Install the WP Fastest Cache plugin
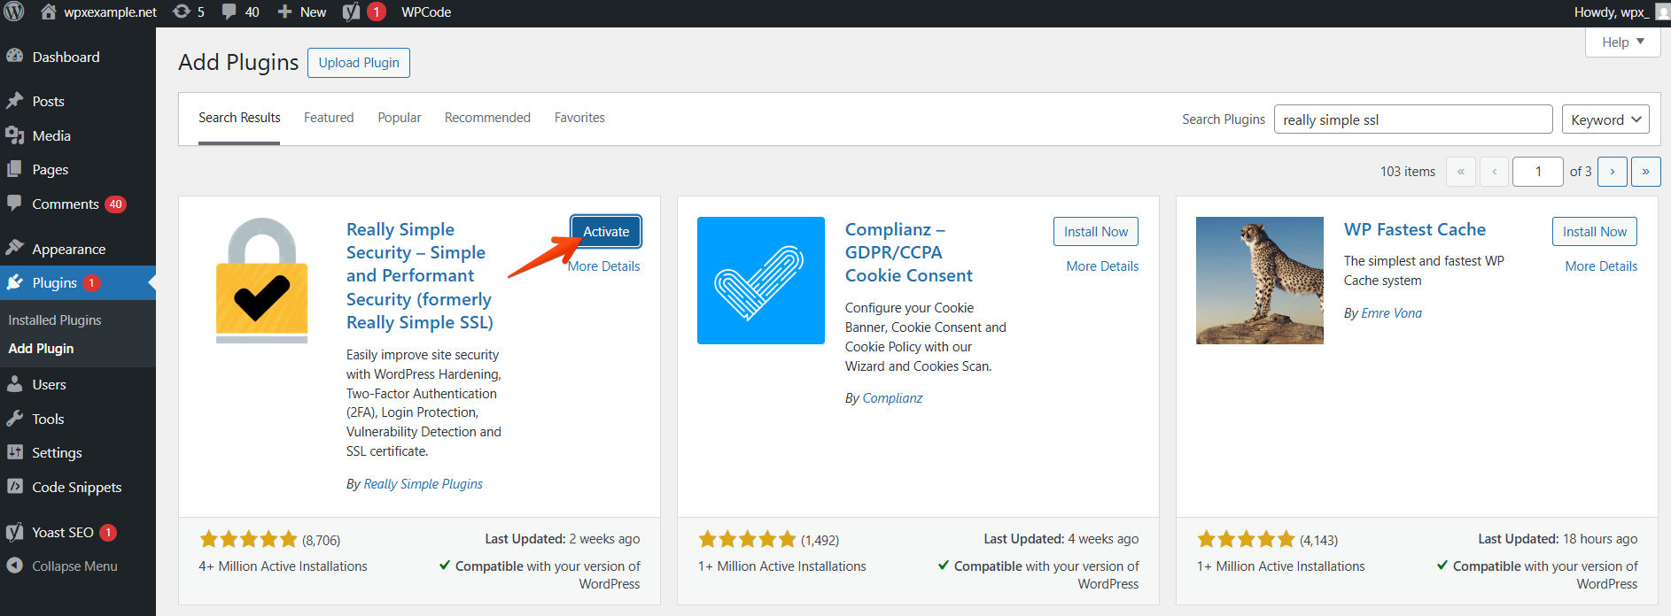1671x616 pixels. (1594, 232)
